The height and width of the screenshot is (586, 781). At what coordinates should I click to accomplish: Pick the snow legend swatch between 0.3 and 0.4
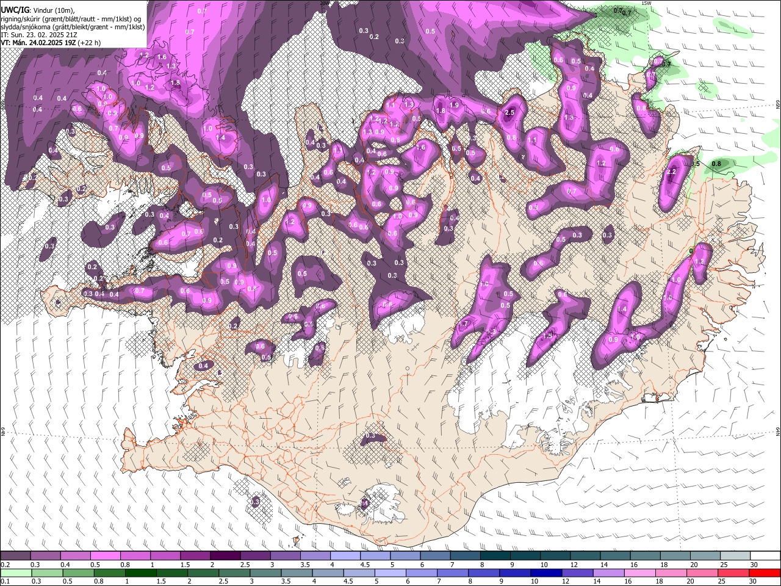point(45,556)
